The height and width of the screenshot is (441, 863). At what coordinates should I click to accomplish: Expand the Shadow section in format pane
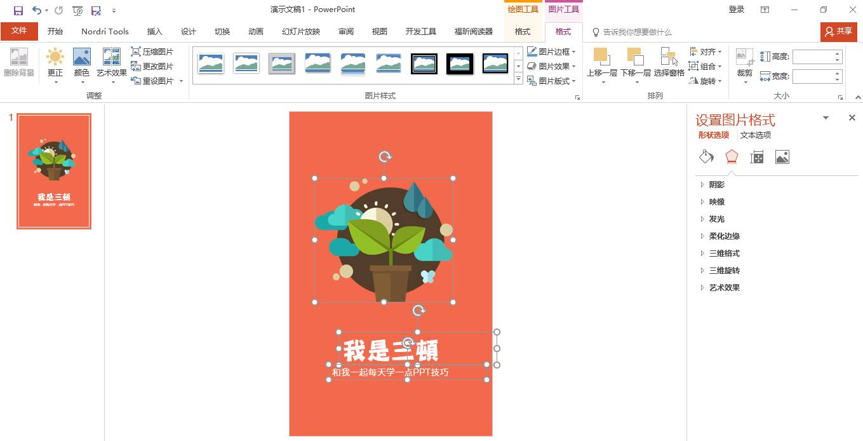coord(716,184)
